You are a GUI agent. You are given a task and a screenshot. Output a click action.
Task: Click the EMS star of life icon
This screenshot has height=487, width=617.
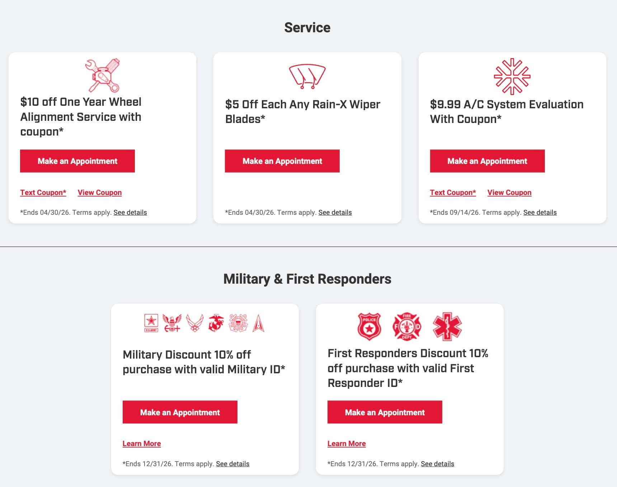click(447, 326)
